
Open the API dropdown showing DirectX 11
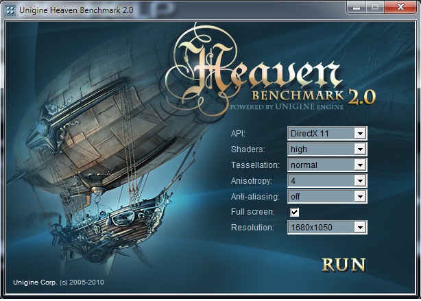(x=327, y=134)
